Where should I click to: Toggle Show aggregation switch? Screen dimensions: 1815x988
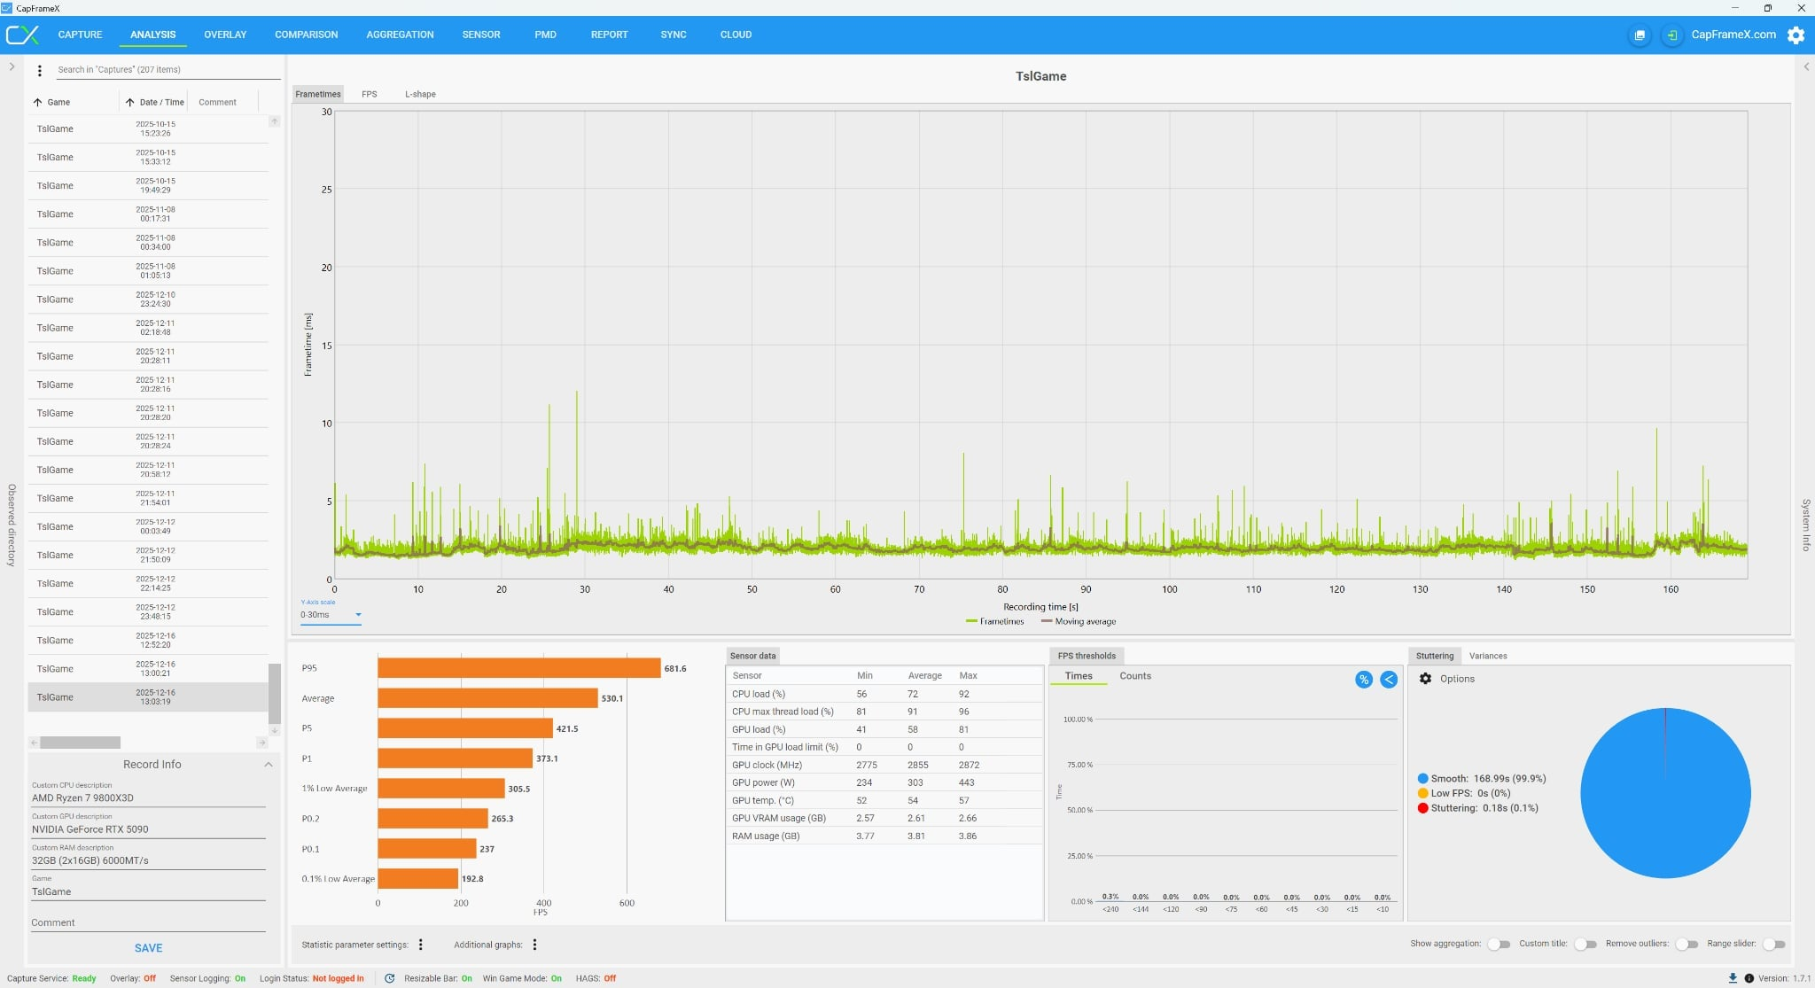(1498, 945)
